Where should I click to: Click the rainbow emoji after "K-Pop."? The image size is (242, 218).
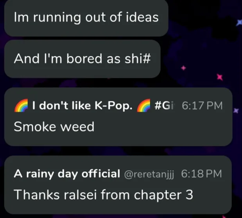click(144, 106)
